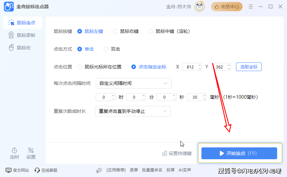The width and height of the screenshot is (287, 177).
Task: Switch to the 鼠标连点 tab
Action: (23, 23)
